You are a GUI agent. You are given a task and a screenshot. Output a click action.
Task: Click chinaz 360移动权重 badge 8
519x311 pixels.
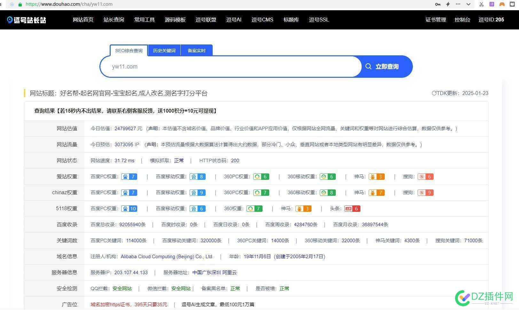coord(328,193)
